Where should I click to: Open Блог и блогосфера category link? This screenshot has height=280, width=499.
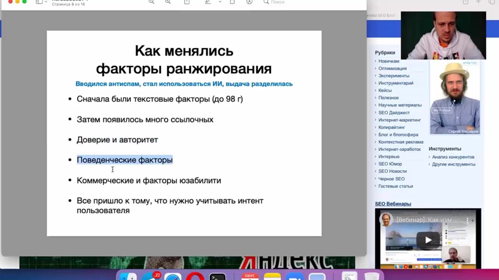[x=398, y=135]
